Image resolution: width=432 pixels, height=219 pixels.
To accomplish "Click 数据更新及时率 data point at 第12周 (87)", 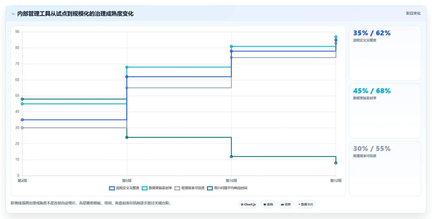I will [x=336, y=37].
